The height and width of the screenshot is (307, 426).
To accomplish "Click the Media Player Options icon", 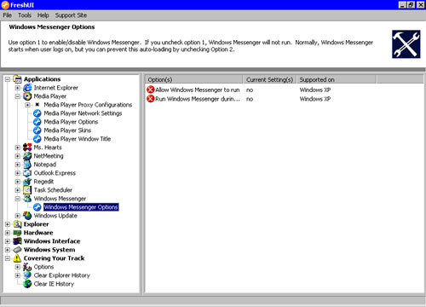I will [37, 122].
